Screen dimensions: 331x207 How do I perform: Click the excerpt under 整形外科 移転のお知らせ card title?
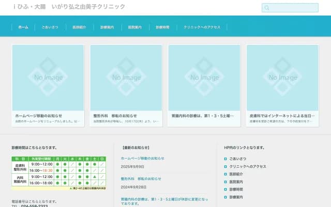coord(126,122)
